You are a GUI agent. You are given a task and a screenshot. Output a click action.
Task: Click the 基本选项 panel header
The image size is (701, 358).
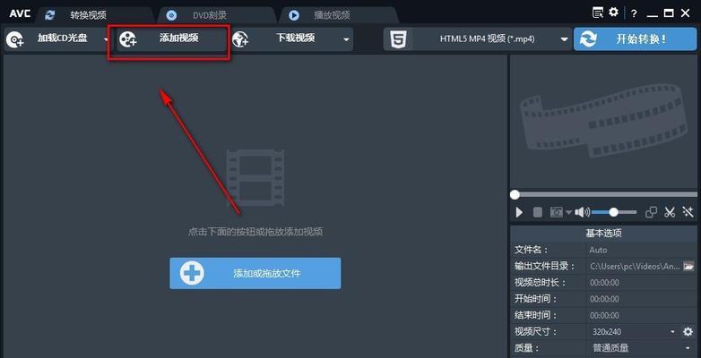(x=603, y=233)
